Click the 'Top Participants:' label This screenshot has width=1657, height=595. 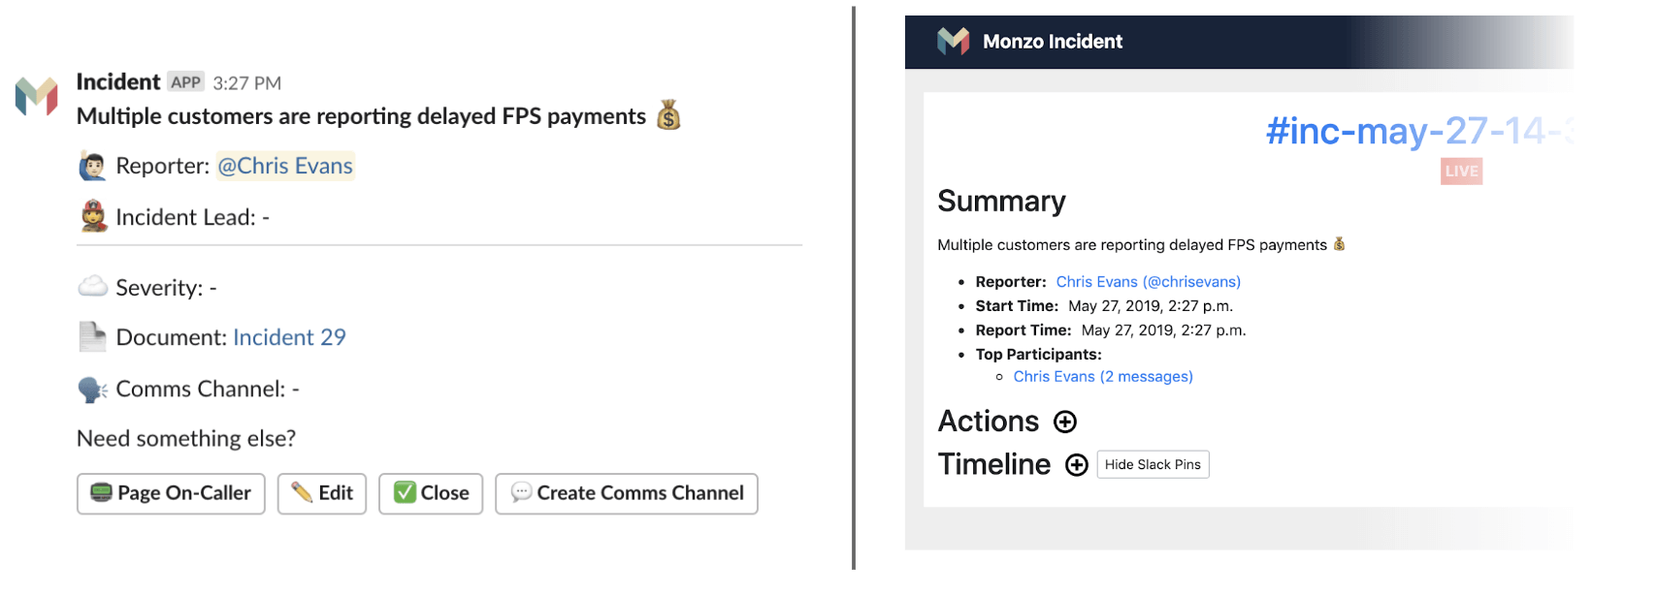coord(1039,355)
